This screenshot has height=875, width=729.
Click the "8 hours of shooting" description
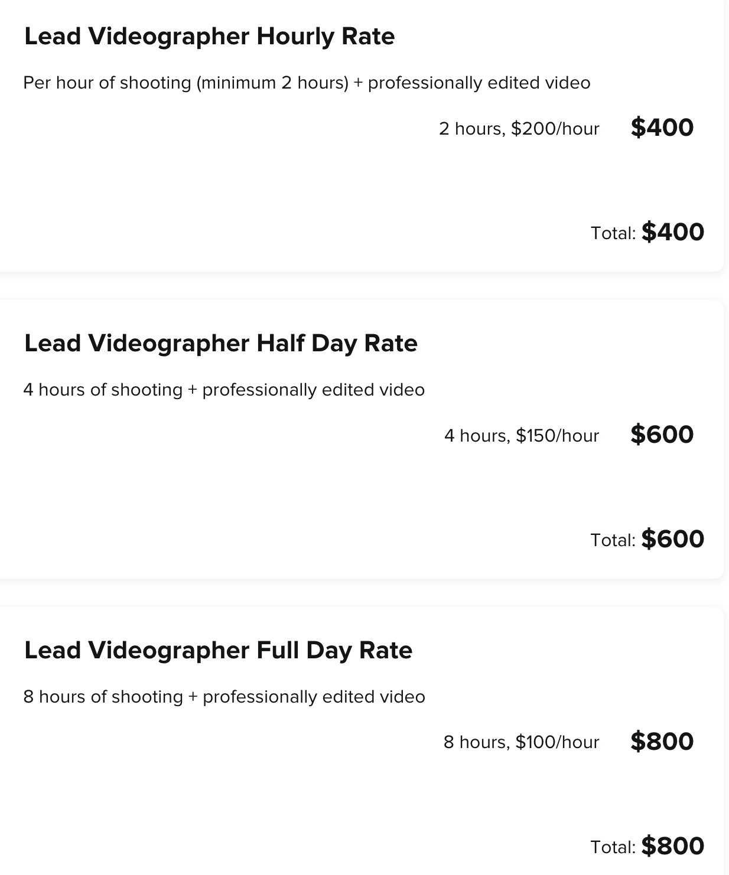pos(103,697)
